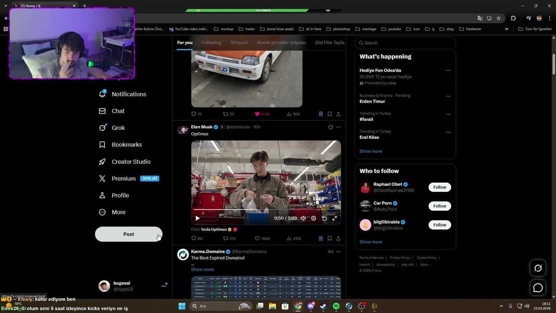
Task: Open Spotify from the taskbar
Action: (336, 306)
